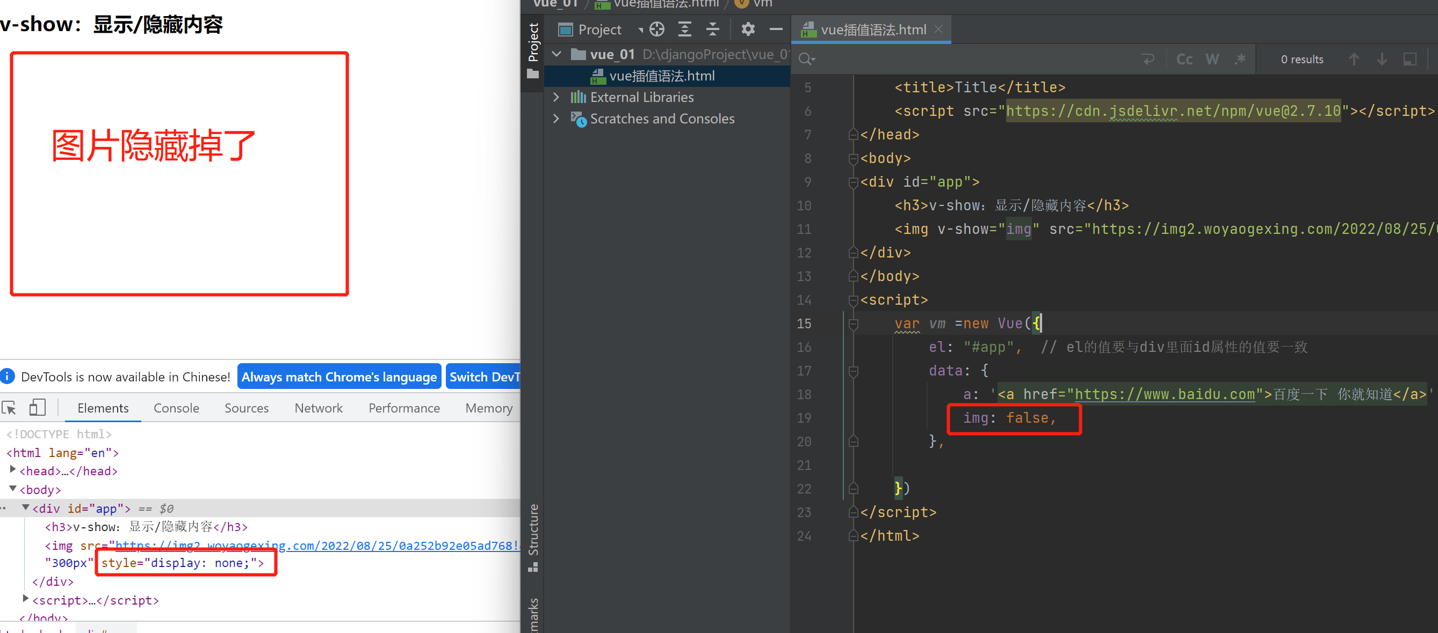The image size is (1438, 633).
Task: Click the Collapse All icon in Project panel
Action: click(712, 29)
